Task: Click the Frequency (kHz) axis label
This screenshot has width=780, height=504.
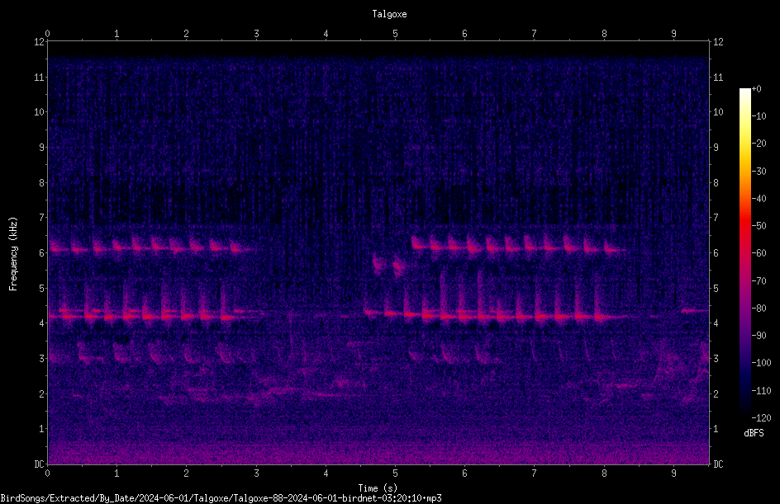Action: click(x=13, y=254)
